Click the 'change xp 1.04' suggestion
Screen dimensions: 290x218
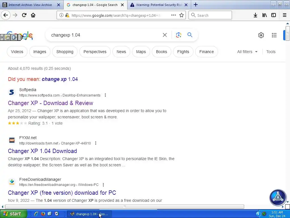click(60, 79)
